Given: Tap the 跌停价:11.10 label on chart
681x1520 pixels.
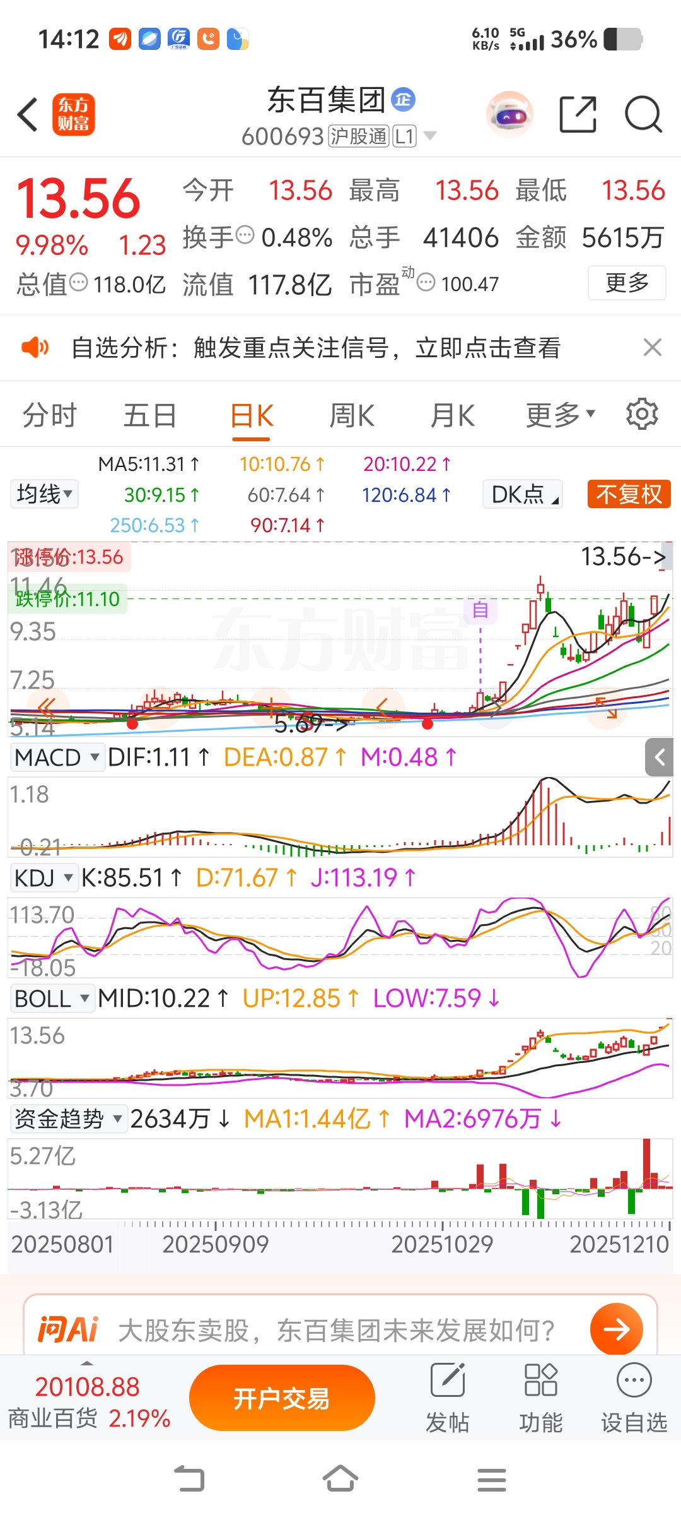Looking at the screenshot, I should click(67, 598).
